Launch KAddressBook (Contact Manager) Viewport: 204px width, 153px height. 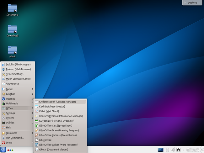pyautogui.click(x=60, y=102)
